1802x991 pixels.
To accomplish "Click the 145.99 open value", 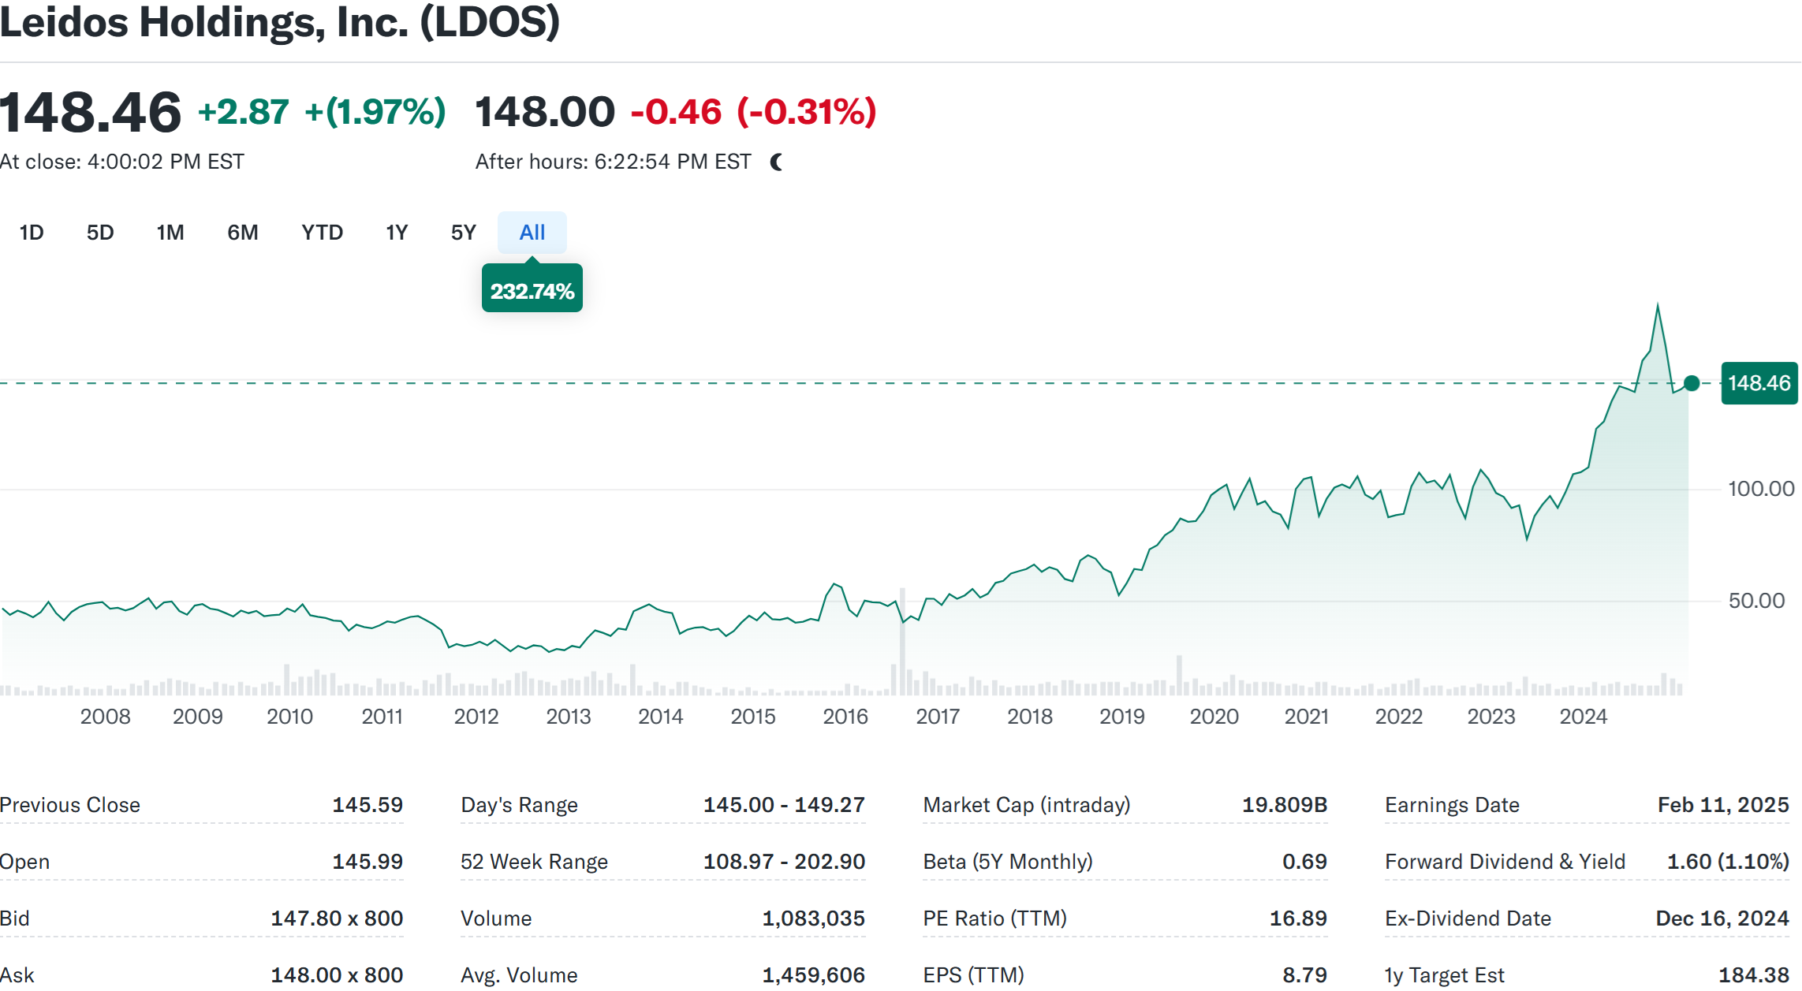I will [x=367, y=862].
